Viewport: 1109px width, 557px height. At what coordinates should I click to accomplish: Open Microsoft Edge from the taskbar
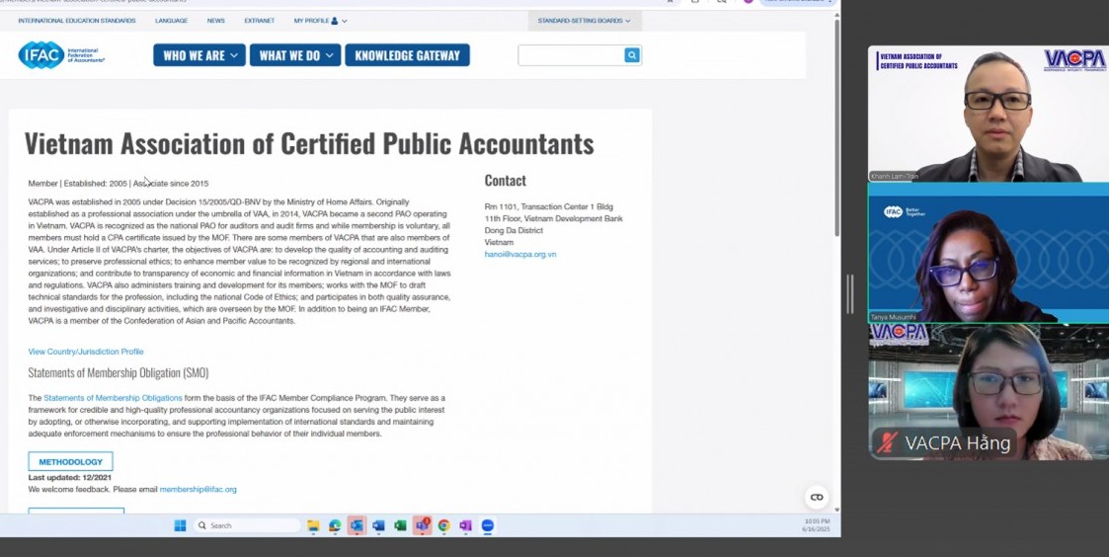335,525
